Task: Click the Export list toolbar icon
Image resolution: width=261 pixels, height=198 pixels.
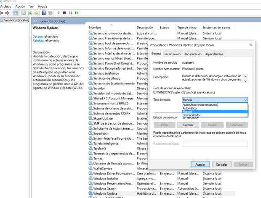Action: [36, 13]
